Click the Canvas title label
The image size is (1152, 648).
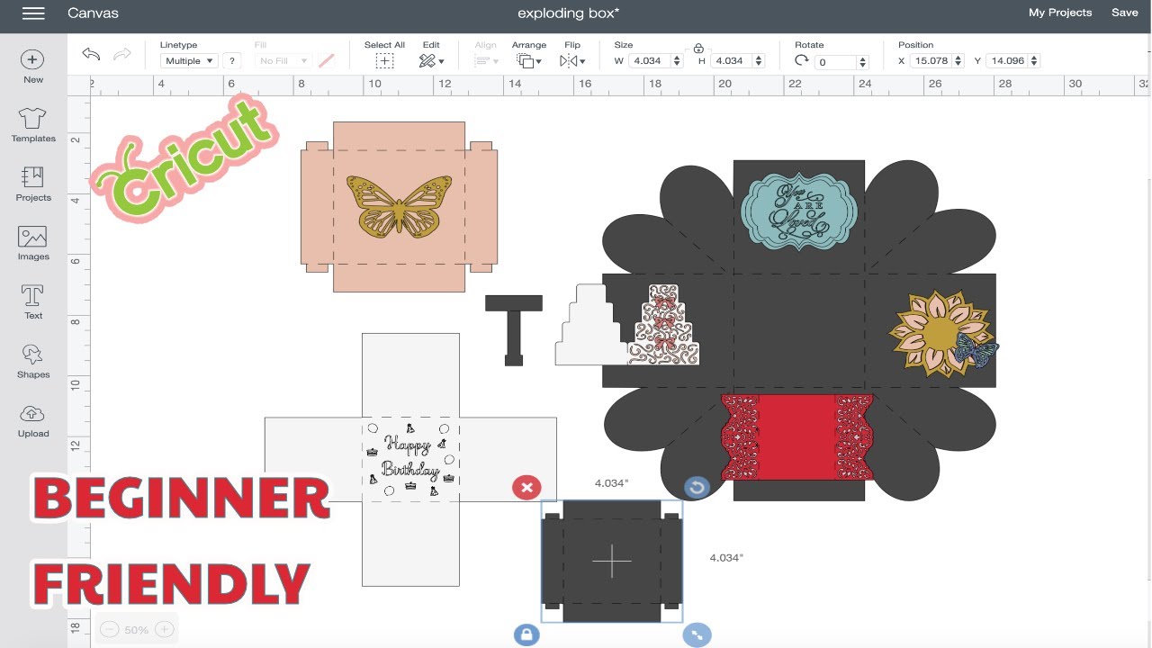[x=93, y=13]
